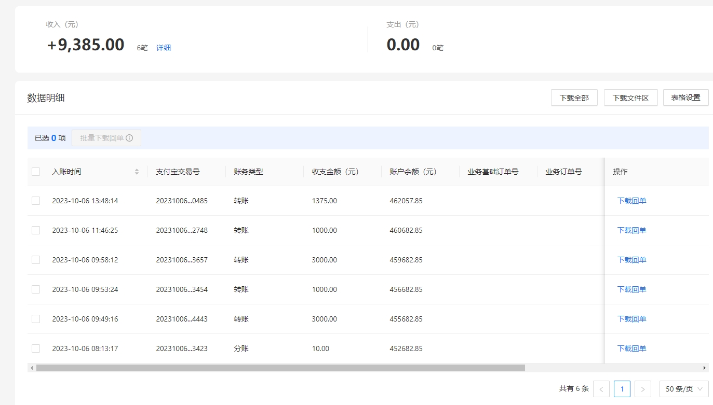Click the 支出（元） label
The image size is (713, 405).
click(x=403, y=24)
